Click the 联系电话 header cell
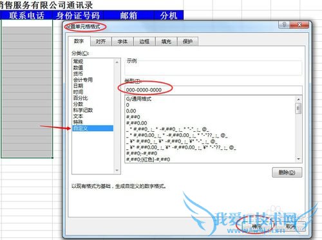The image size is (322, 240). pos(26,15)
